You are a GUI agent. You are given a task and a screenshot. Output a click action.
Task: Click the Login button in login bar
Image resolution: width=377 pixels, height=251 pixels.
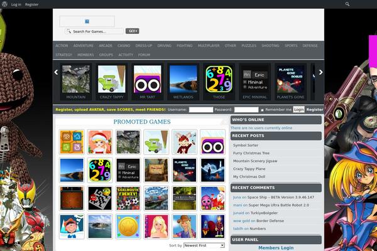click(x=298, y=110)
